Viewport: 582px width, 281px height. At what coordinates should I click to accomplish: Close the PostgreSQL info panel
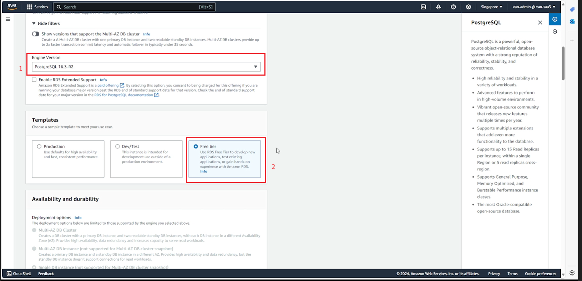540,22
